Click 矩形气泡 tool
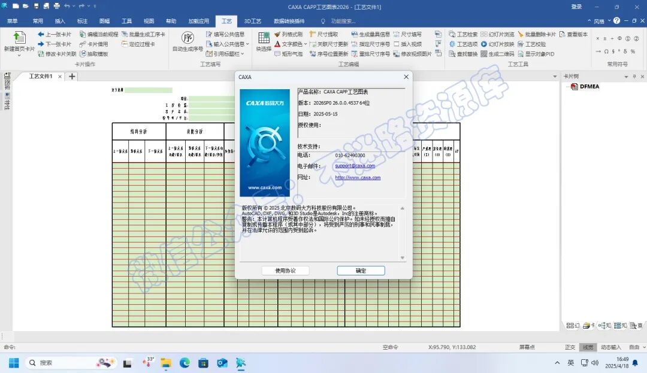The image size is (647, 373). pyautogui.click(x=288, y=54)
